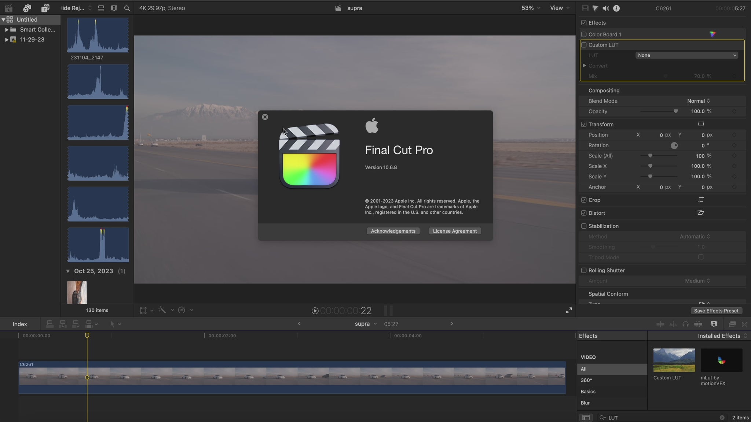This screenshot has height=422, width=751.
Task: Toggle solo headphones icon
Action: point(685,324)
